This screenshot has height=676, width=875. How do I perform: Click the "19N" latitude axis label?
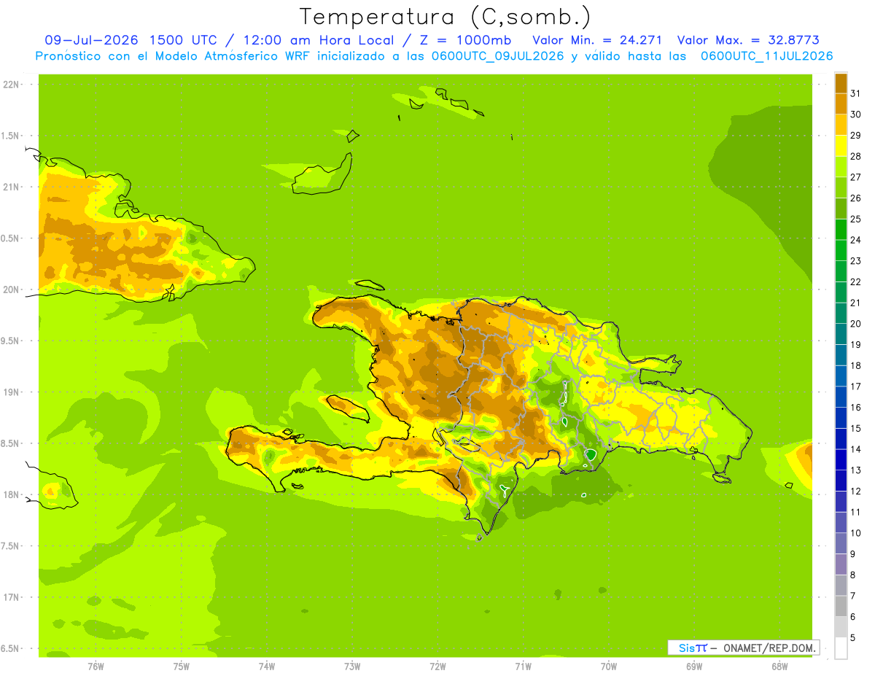12,392
